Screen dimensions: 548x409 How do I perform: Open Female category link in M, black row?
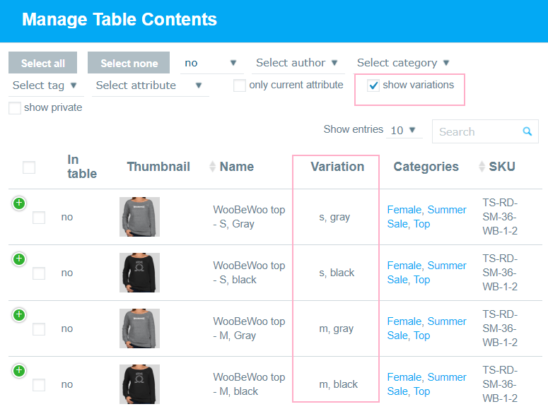point(404,377)
